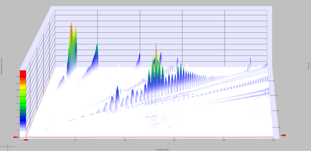This screenshot has width=311, height=151.
Task: Click the red segment of the color scale
Action: point(23,74)
